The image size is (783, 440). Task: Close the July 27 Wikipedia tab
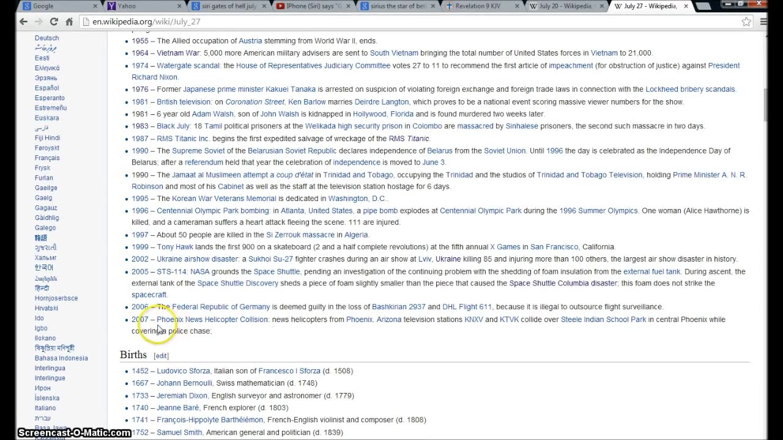687,6
